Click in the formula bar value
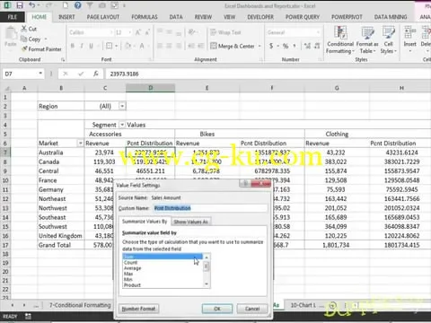This screenshot has height=323, width=431. 124,74
